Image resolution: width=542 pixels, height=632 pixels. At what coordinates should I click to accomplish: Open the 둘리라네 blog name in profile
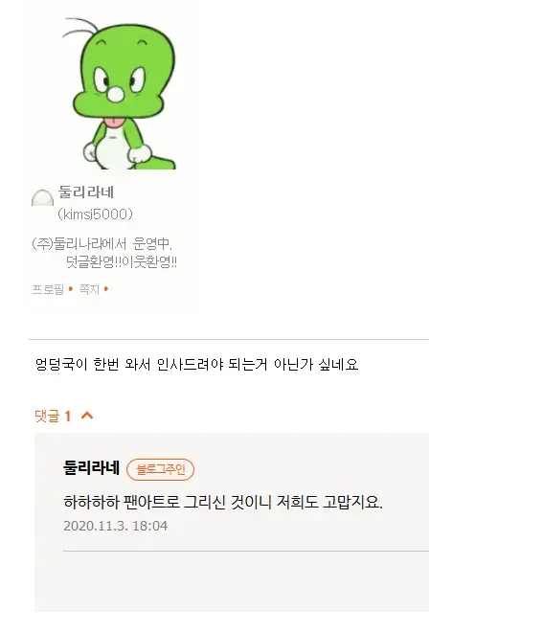tap(86, 192)
